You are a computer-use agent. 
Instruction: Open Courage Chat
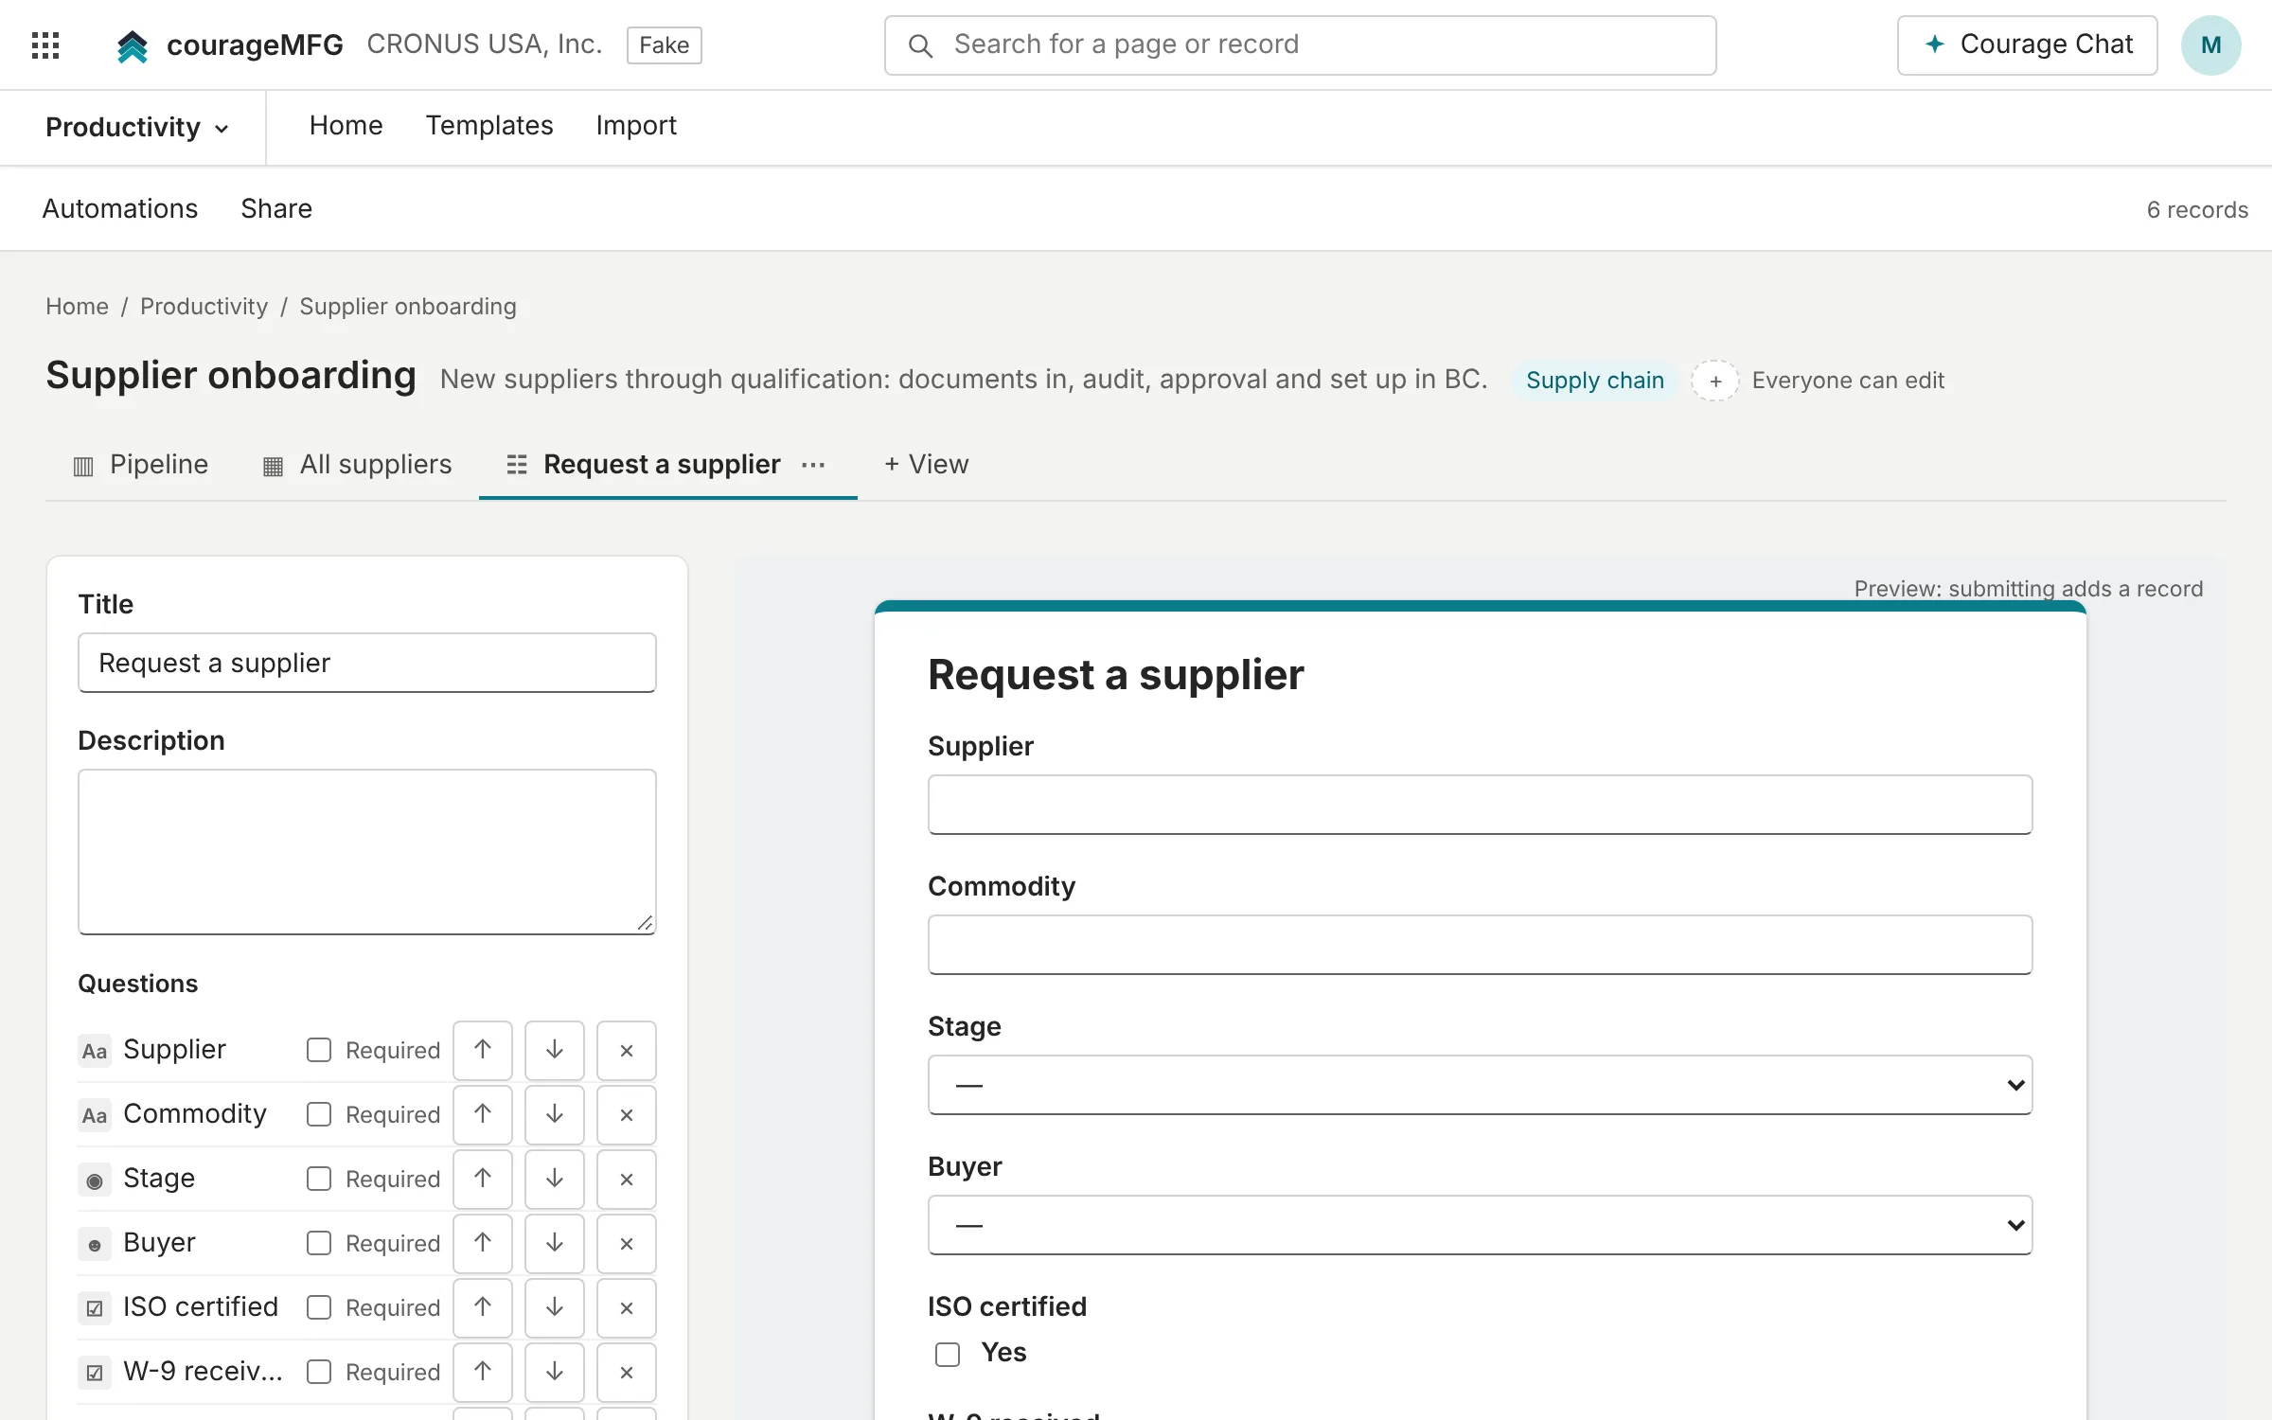point(2027,44)
